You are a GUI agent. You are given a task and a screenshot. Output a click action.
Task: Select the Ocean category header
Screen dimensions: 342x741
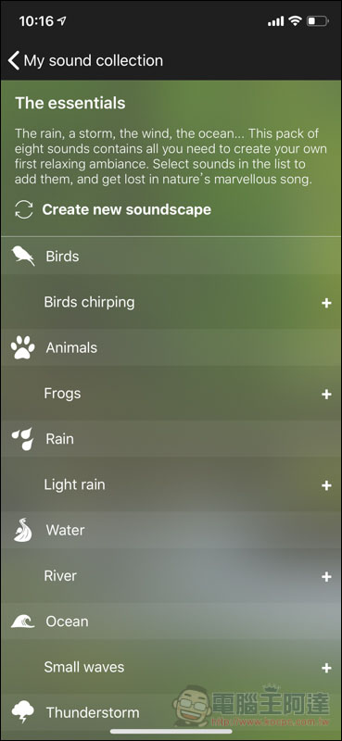pos(171,621)
